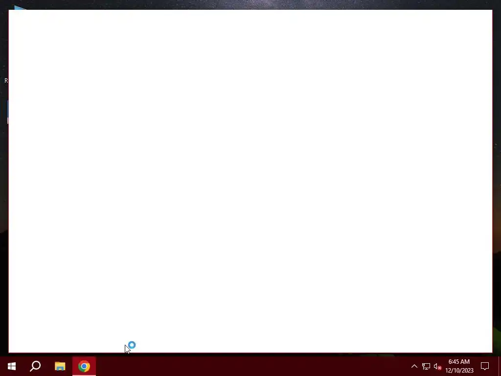Select Google Chrome taskbar icon

click(84, 366)
